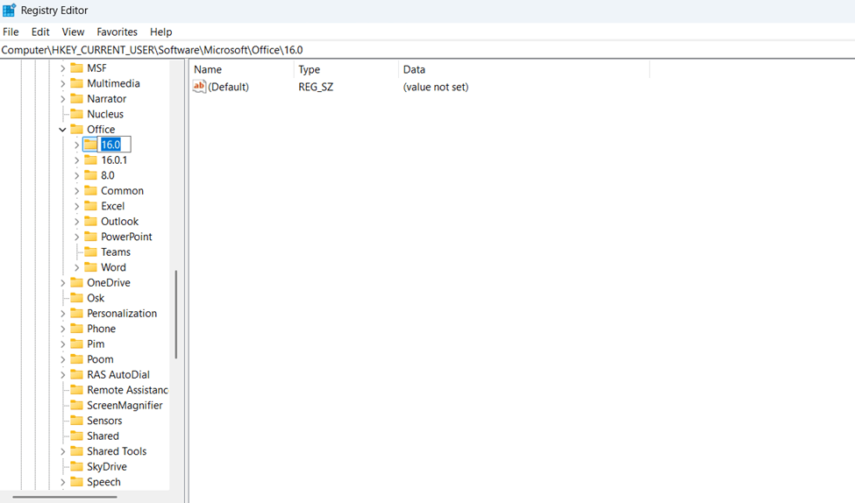Click the registry path address bar
The height and width of the screenshot is (503, 855).
[428, 50]
